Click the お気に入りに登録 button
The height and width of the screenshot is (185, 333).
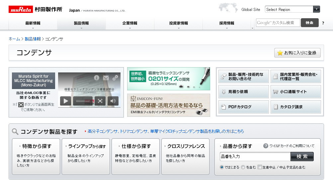(x=297, y=53)
